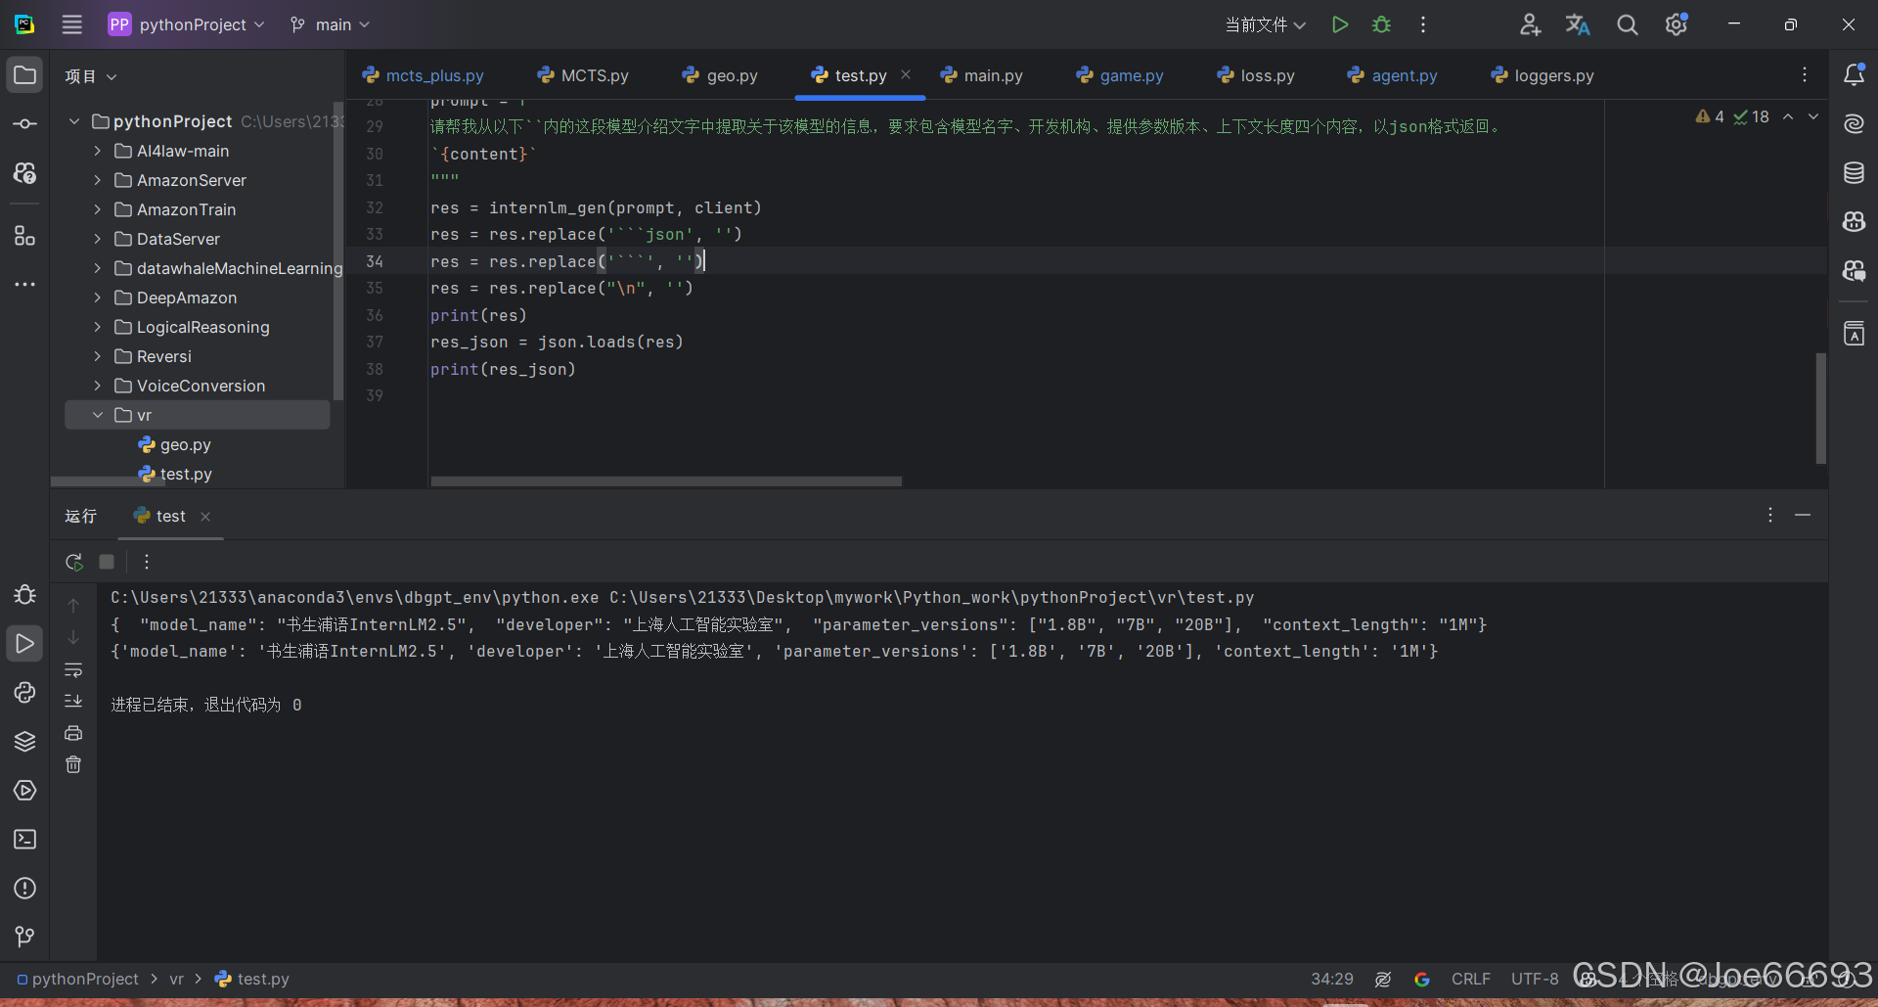Toggle the Run tool window button
The height and width of the screenshot is (1007, 1878).
click(x=25, y=643)
